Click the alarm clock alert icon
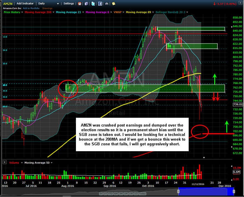Screen dimensions: 244x197 point(79,4)
